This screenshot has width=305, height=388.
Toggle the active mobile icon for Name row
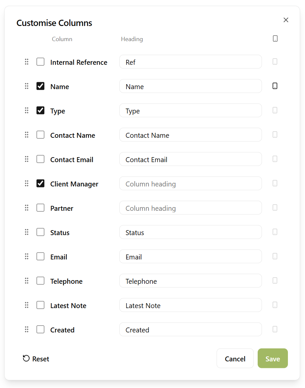(x=275, y=86)
